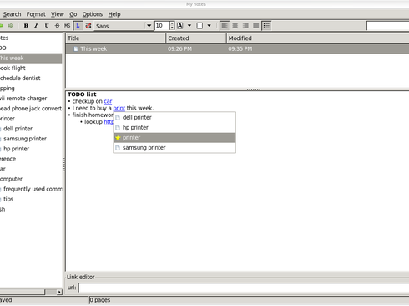
Task: Select the This week row in the list
Action: pyautogui.click(x=237, y=49)
